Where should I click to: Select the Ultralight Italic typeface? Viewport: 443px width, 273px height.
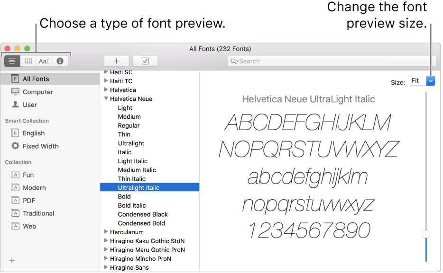tap(150, 188)
